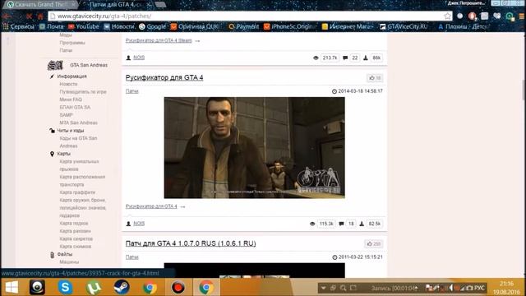The width and height of the screenshot is (526, 296).
Task: Open the Сервисы apps bookmark
Action: (19, 26)
